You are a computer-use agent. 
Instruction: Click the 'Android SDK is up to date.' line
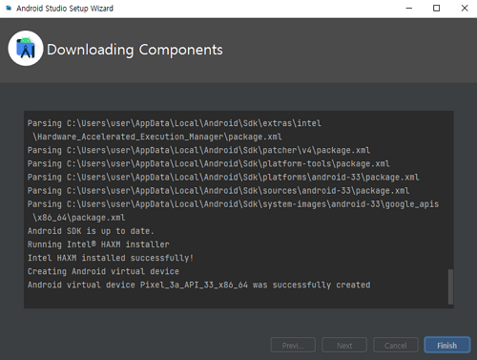[x=91, y=231]
